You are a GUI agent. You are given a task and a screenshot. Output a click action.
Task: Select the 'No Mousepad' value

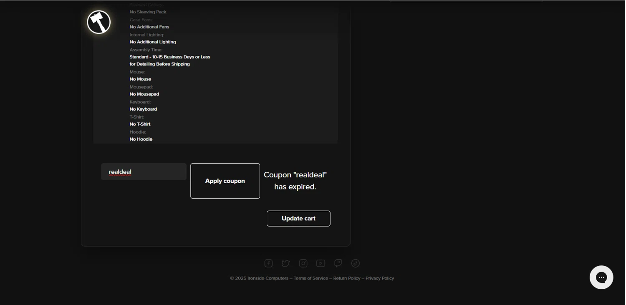pos(144,94)
